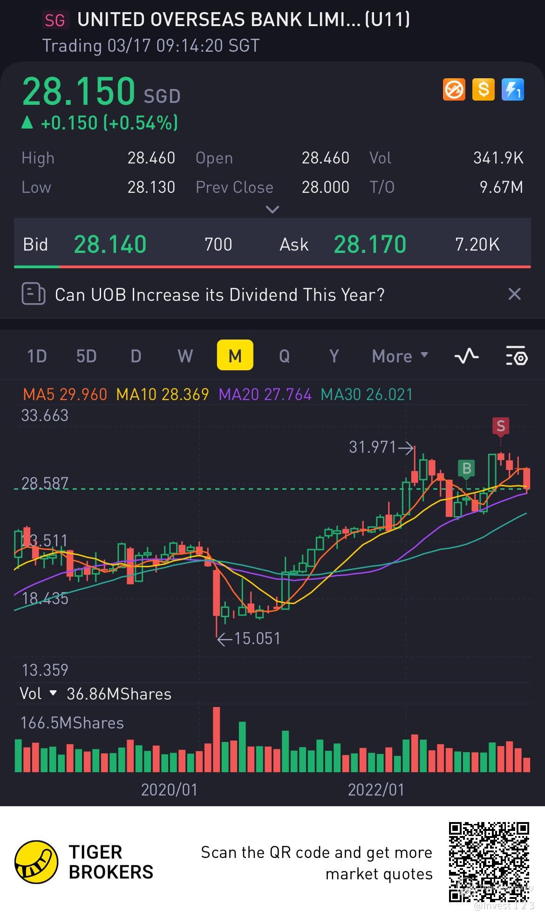Tap the stock title UNITED OVERSEAS BANK
The width and height of the screenshot is (545, 918).
(244, 20)
